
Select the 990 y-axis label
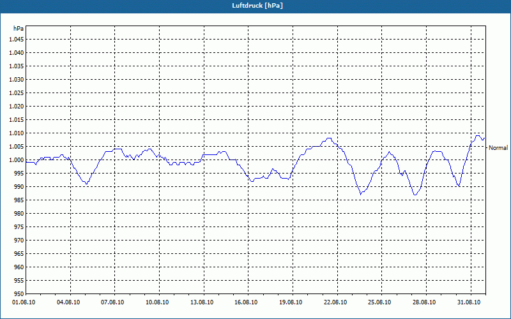[x=19, y=187]
